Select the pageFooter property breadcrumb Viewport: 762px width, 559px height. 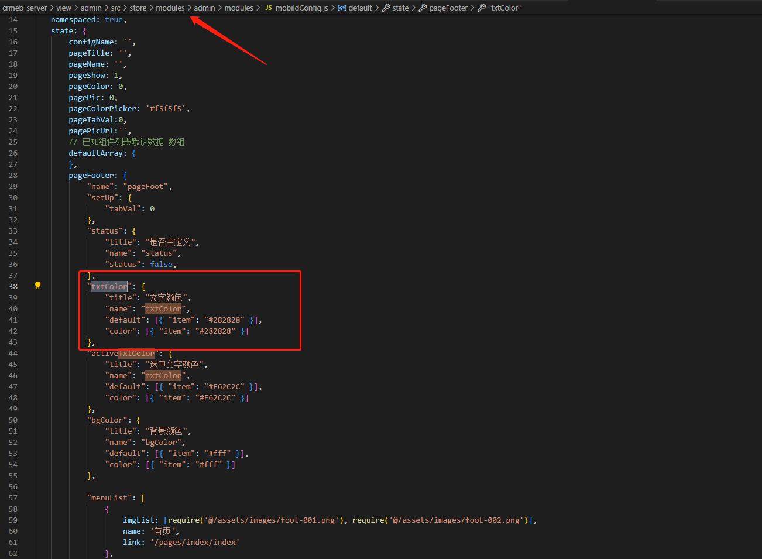click(x=443, y=8)
